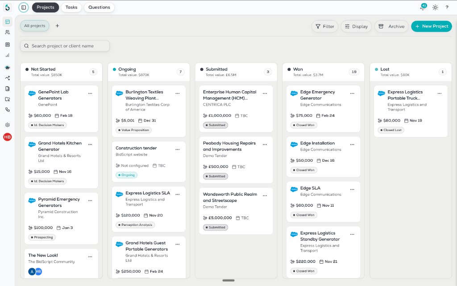Open The New Look! project card

point(62,263)
